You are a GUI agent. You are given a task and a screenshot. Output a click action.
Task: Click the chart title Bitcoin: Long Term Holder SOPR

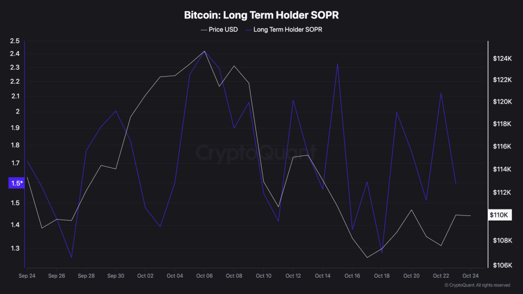(x=261, y=15)
